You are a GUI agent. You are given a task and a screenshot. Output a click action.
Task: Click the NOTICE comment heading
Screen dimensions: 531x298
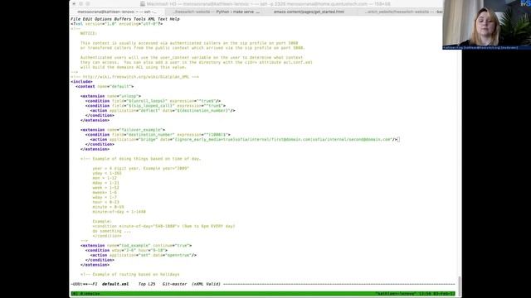tap(89, 33)
